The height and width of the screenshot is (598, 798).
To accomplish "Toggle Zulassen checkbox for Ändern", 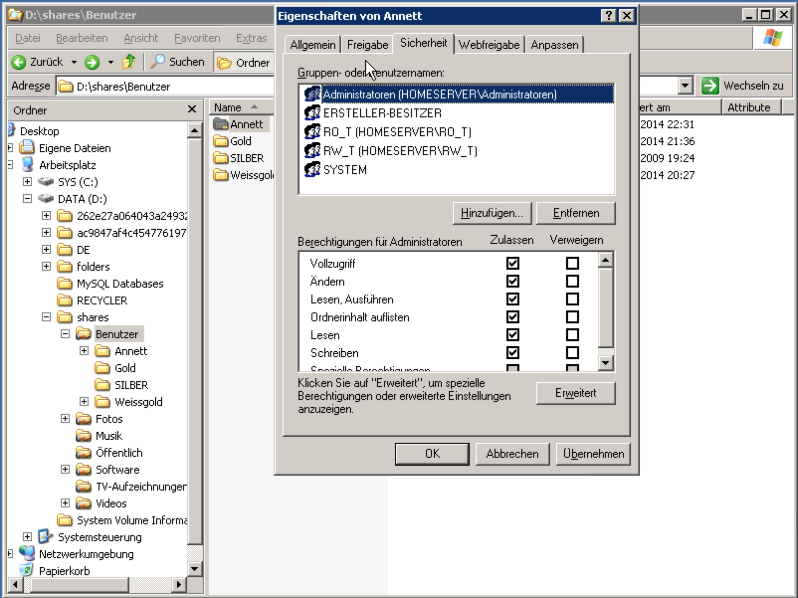I will tap(512, 281).
